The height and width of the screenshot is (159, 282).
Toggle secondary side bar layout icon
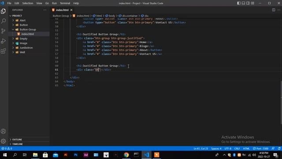click(x=248, y=3)
